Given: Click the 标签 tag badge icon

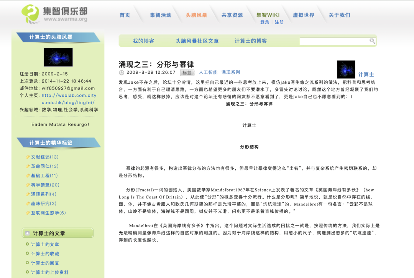Looking at the screenshot, I should tap(187, 73).
